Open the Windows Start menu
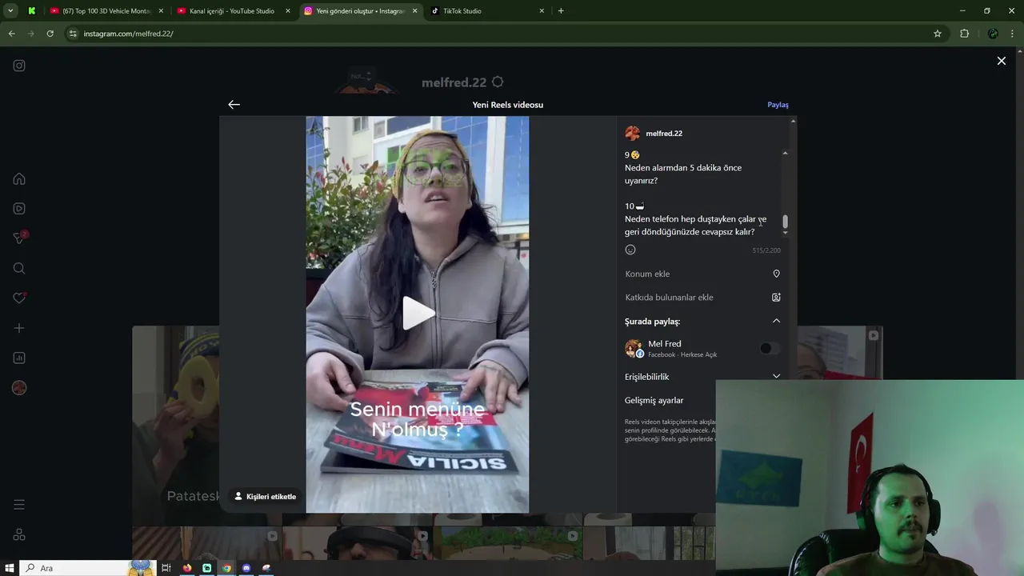 click(x=9, y=568)
